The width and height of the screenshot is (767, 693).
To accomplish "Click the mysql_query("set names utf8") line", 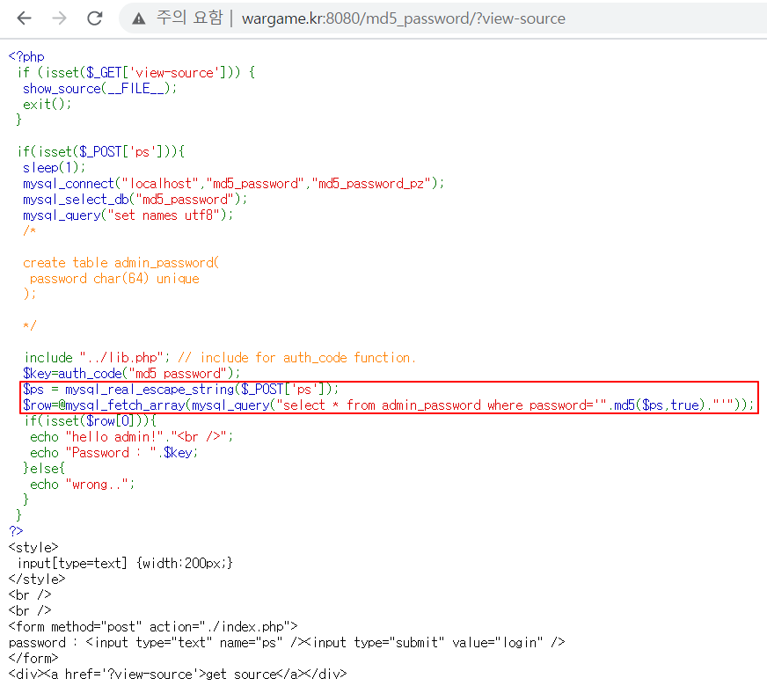I will click(128, 215).
